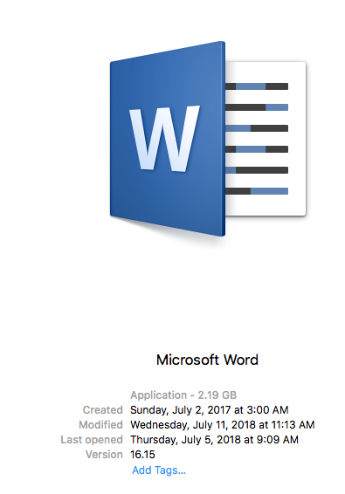Image resolution: width=345 pixels, height=494 pixels.
Task: Click the Add Tags... link
Action: (x=159, y=470)
